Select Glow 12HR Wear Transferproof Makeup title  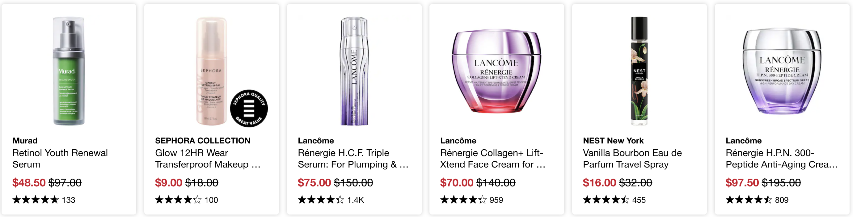(207, 159)
